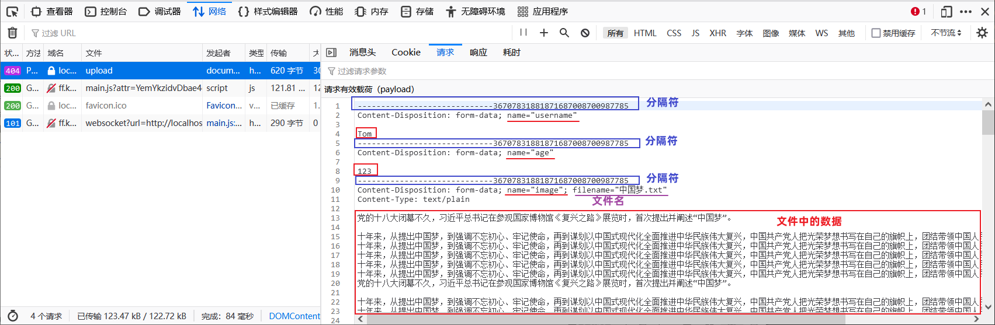Select the element picker icon
The width and height of the screenshot is (995, 325).
click(12, 12)
